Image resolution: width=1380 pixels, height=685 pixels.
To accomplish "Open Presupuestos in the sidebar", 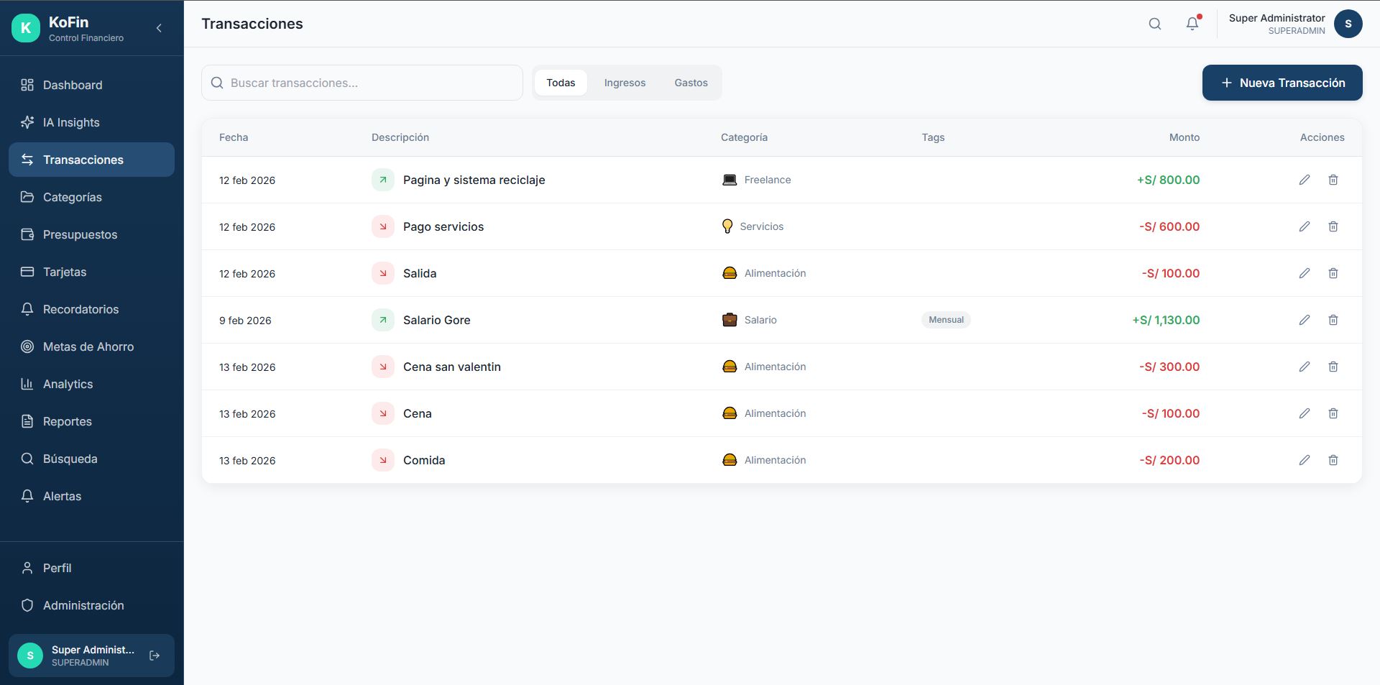I will pos(80,234).
